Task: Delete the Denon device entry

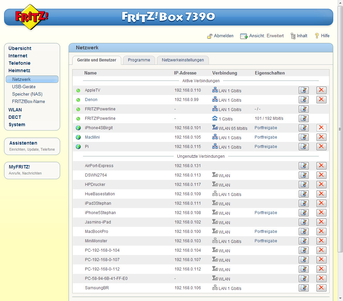Action: pos(321,99)
